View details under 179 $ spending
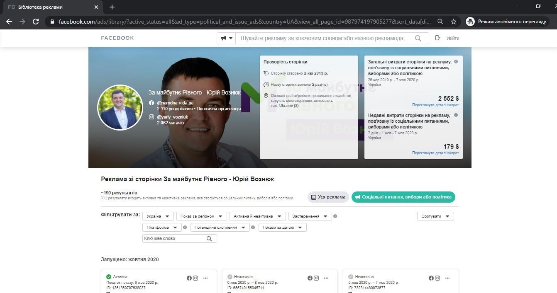Viewport: 557px width, 293px height. point(435,153)
